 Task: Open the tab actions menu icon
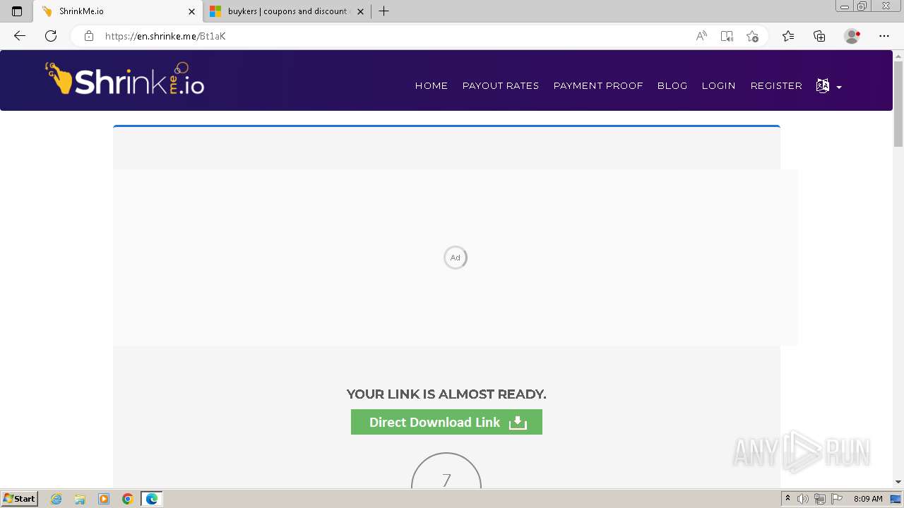coord(17,11)
